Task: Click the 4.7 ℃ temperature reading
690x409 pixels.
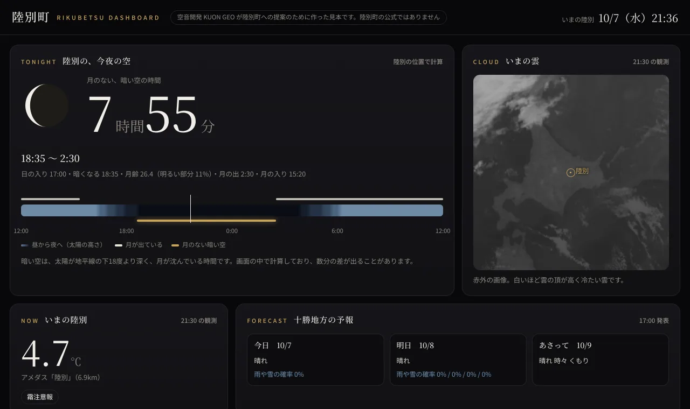Action: (x=51, y=354)
